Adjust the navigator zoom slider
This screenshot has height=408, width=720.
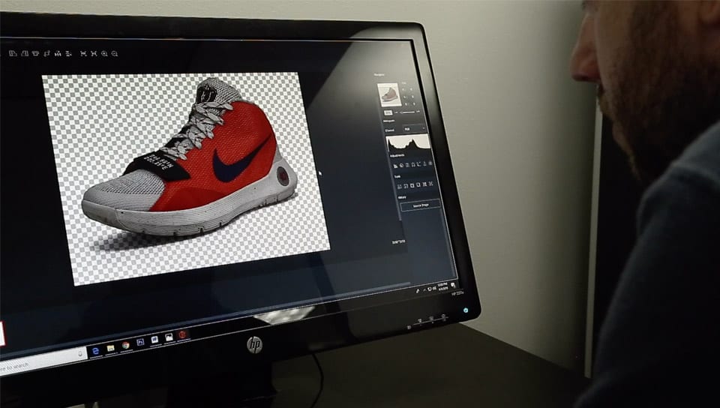[406, 112]
